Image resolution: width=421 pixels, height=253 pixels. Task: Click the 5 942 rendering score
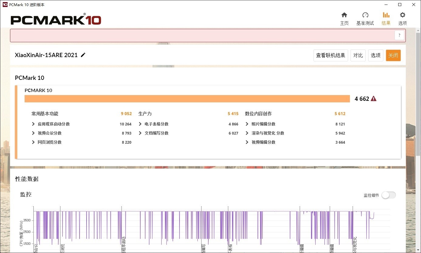coord(340,133)
